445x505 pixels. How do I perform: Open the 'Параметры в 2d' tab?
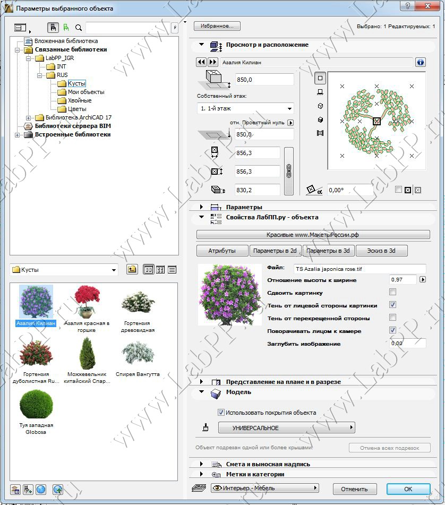[x=275, y=251]
